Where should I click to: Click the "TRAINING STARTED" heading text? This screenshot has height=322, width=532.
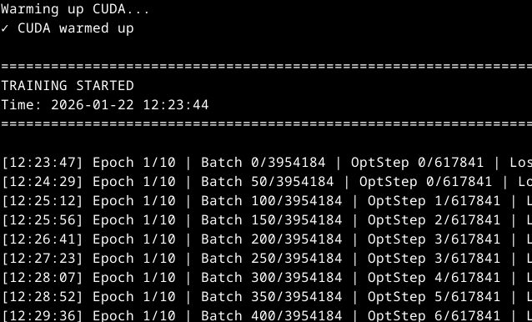68,85
